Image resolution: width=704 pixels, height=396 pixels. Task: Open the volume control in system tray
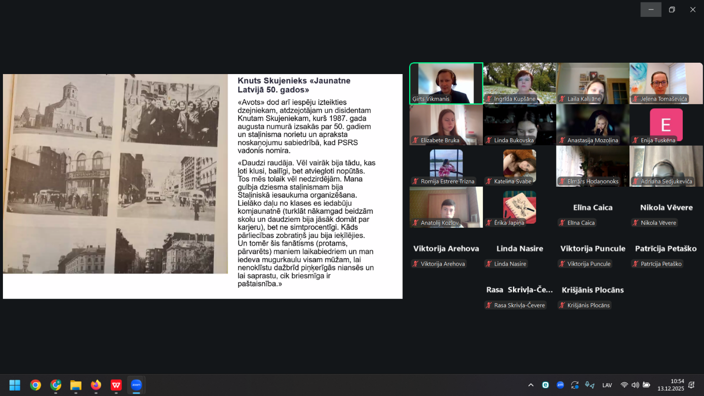tap(635, 385)
